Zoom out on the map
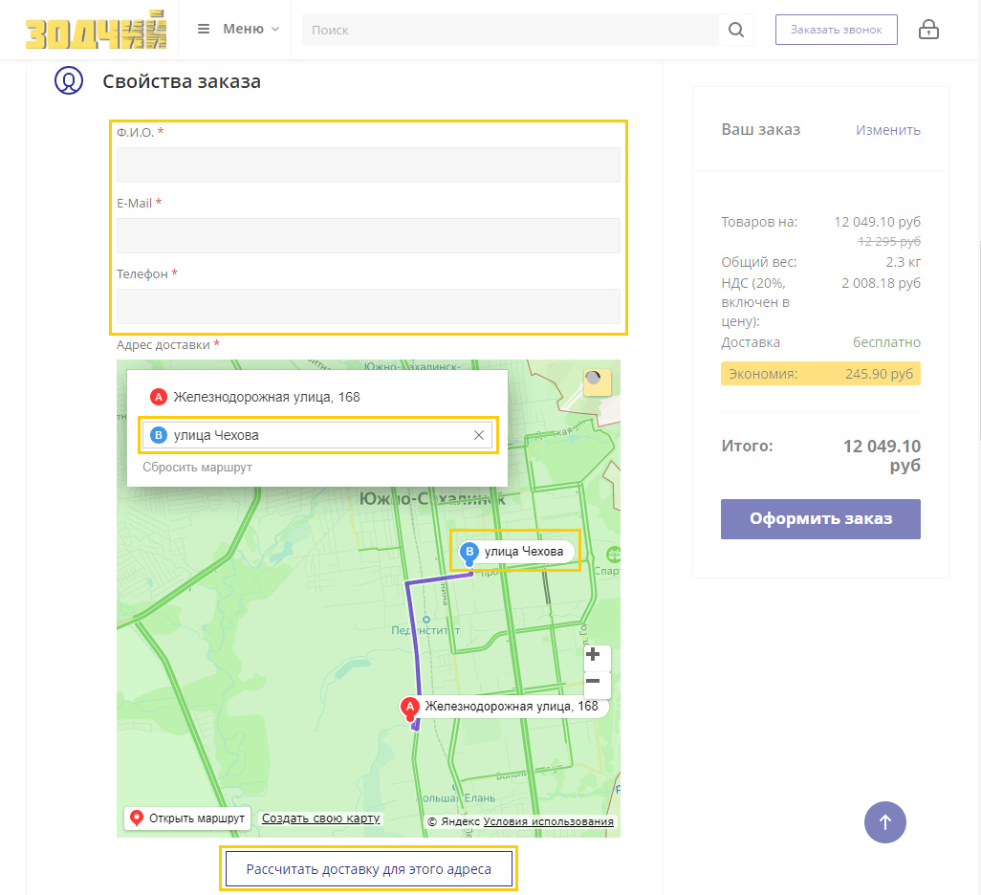This screenshot has height=895, width=981. point(594,681)
